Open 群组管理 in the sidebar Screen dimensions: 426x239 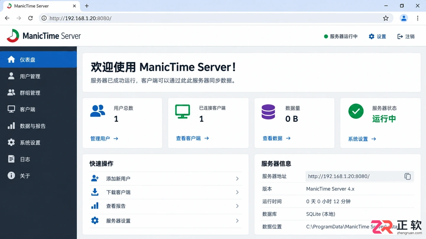[x=38, y=93]
